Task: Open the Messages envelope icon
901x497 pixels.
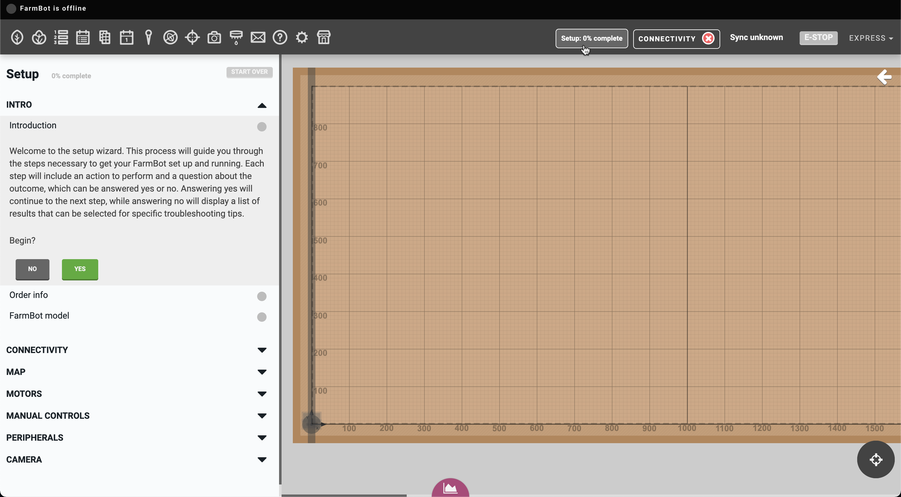Action: tap(258, 38)
